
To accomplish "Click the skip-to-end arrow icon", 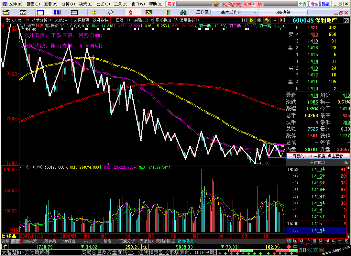I will [x=282, y=20].
